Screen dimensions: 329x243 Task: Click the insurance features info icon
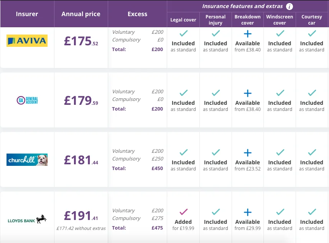click(x=290, y=7)
